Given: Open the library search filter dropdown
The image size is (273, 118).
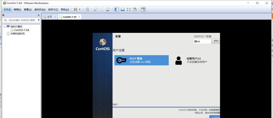Looking at the screenshot, I should (39, 20).
